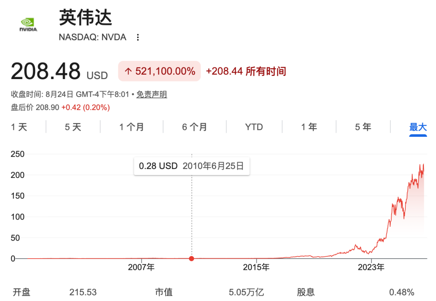
Task: Click the 2015年 axis label
Action: pyautogui.click(x=256, y=268)
